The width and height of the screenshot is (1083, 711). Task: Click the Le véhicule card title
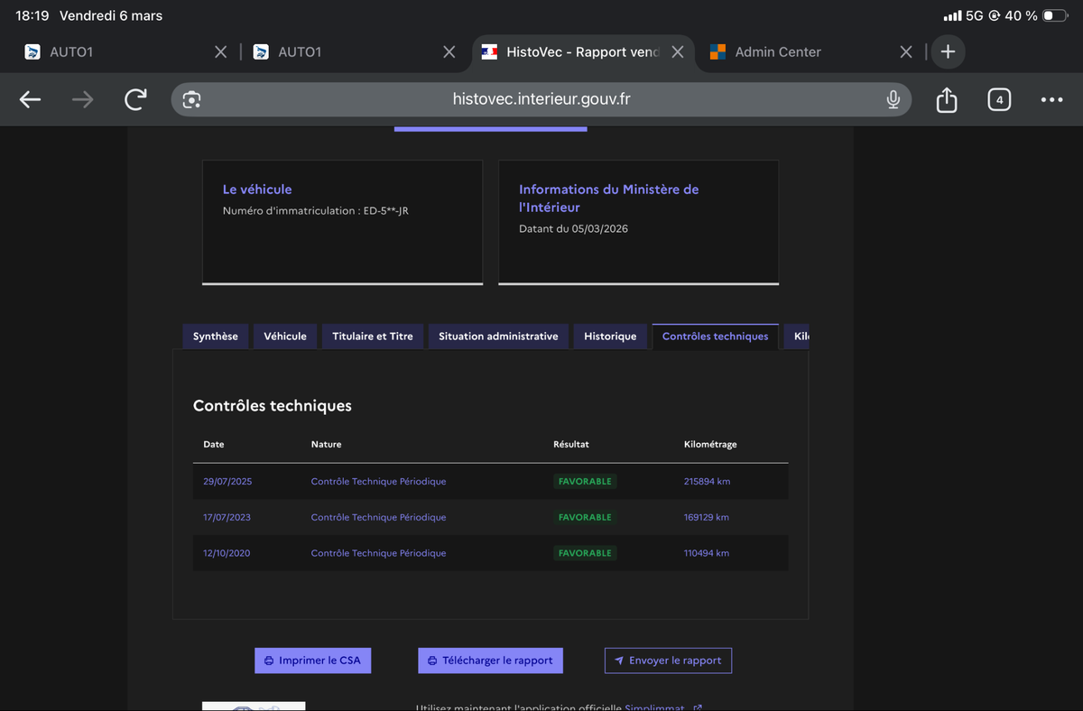[x=257, y=189]
